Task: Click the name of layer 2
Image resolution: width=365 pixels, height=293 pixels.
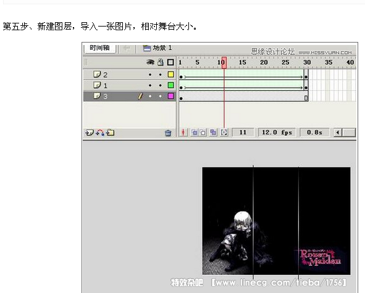Action: (x=106, y=75)
